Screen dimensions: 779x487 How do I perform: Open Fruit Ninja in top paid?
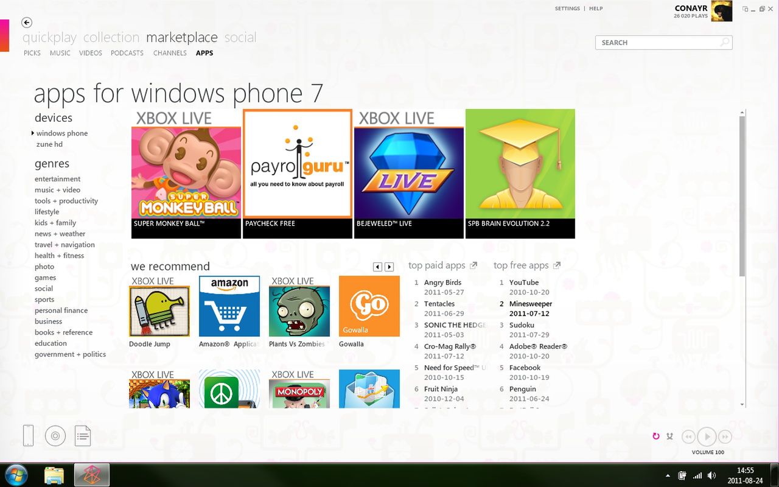point(441,389)
